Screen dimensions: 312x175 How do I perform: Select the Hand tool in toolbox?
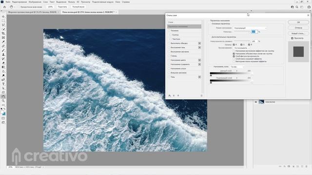(x=3, y=97)
